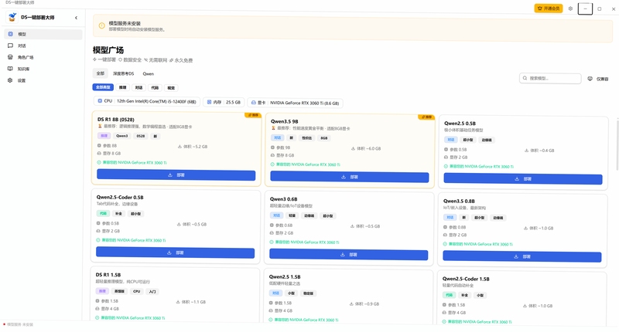
Task: Click the Qwen3 tag on DS R1 8B card
Action: pyautogui.click(x=122, y=136)
